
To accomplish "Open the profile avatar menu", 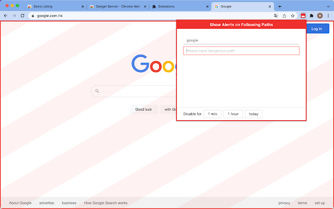I will pyautogui.click(x=320, y=16).
